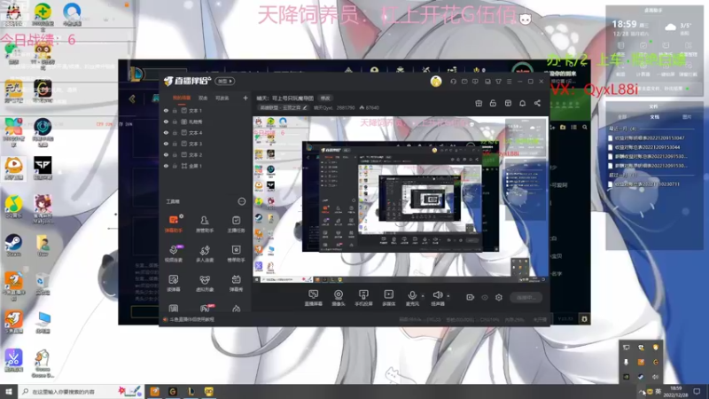Screen dimensions: 709x399
Task: Add 手机投屏 phone casting source
Action: point(363,298)
